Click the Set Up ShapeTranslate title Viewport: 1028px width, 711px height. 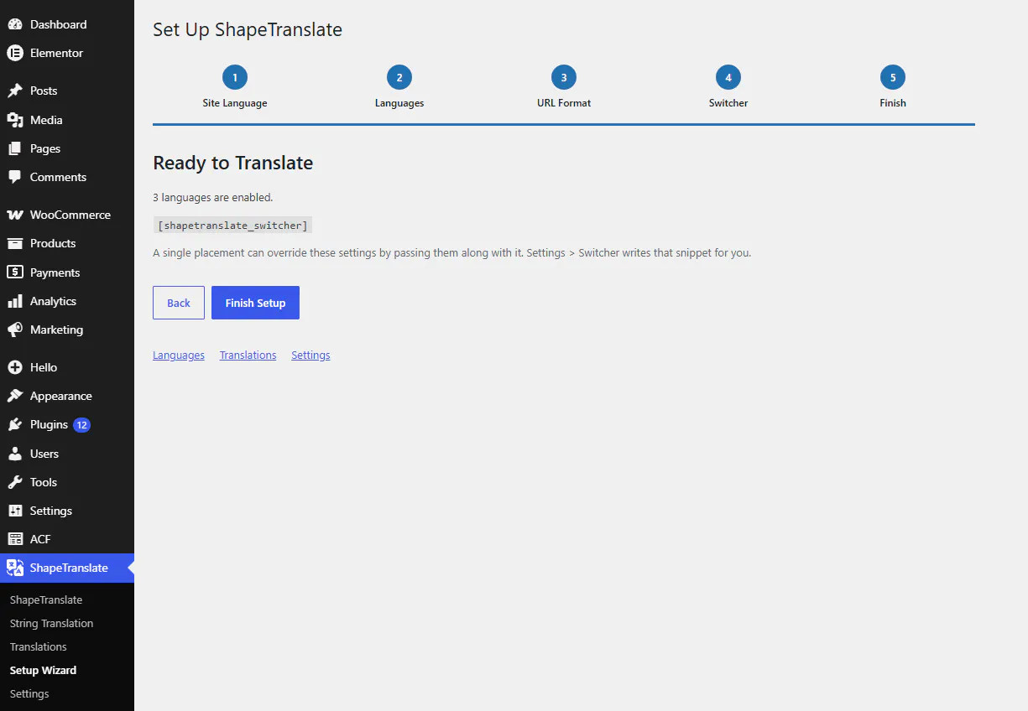point(248,29)
